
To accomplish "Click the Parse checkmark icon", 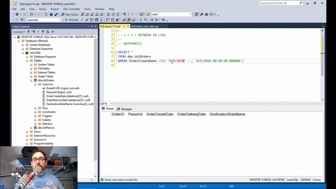I will coord(87,20).
